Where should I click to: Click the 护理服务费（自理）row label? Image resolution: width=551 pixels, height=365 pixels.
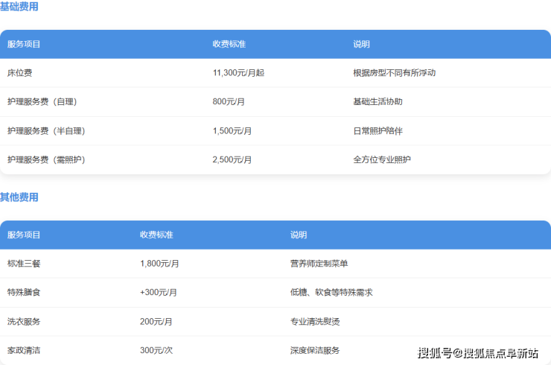pyautogui.click(x=42, y=101)
